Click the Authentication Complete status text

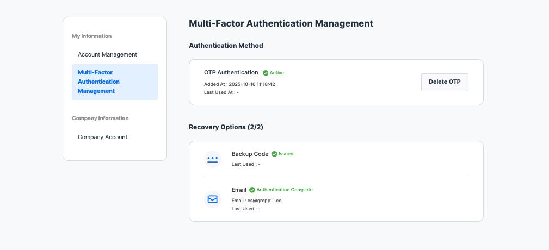point(284,190)
